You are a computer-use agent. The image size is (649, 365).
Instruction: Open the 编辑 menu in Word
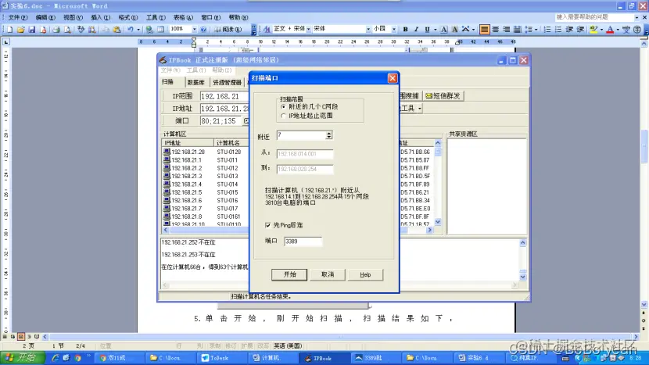point(45,17)
